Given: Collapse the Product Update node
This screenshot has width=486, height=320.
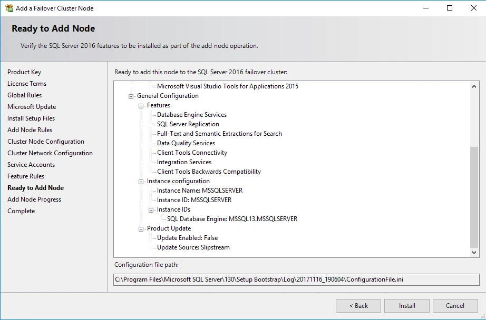Looking at the screenshot, I should [x=141, y=229].
